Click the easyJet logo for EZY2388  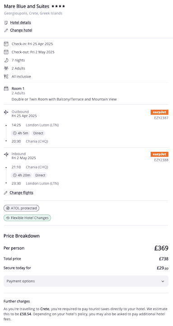[159, 154]
